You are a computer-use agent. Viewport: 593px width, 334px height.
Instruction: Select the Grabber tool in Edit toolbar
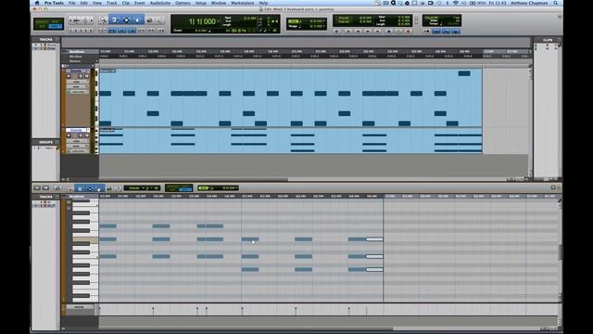point(137,19)
